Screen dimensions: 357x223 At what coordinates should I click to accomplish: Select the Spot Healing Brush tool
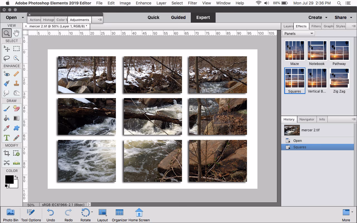(16, 74)
